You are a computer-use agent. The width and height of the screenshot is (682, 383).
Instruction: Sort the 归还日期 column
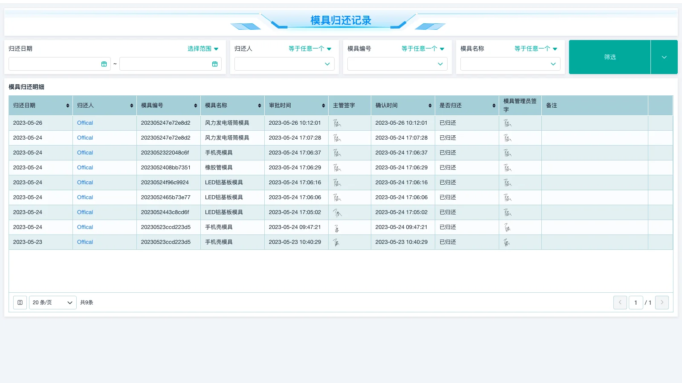click(x=67, y=105)
